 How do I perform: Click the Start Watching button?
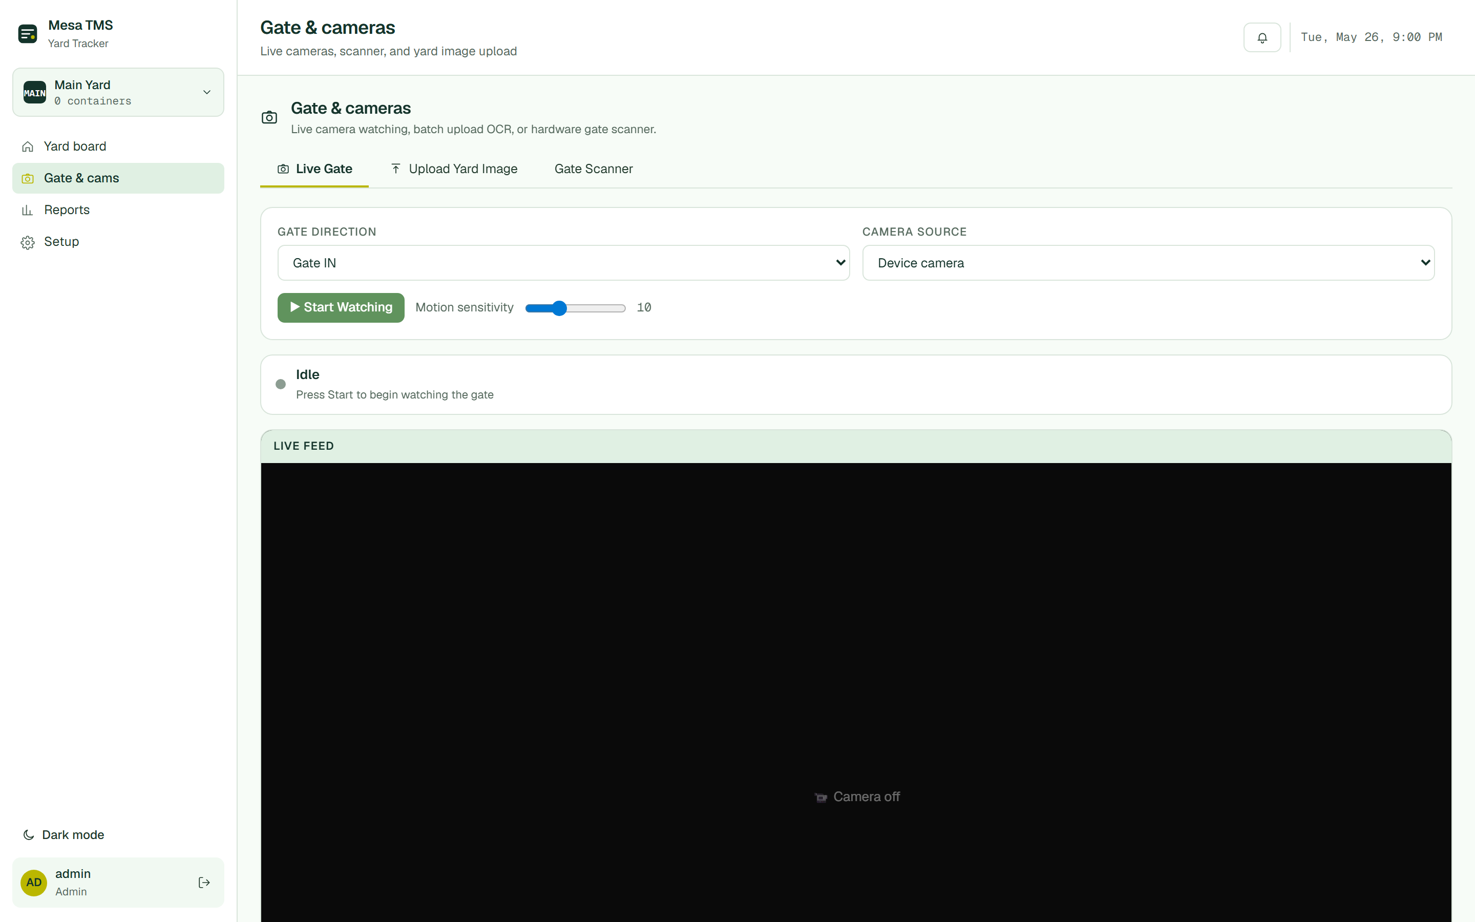(x=341, y=307)
